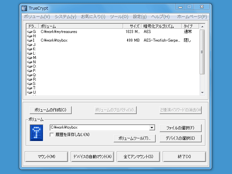Click ボリュームのプロパティ(V) button

click(116, 110)
